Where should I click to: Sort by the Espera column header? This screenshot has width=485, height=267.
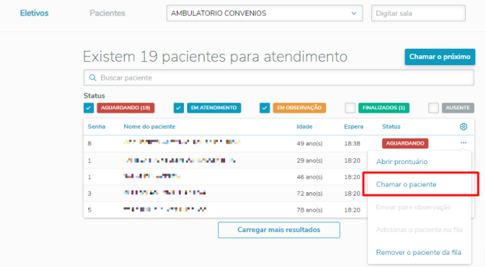[354, 127]
